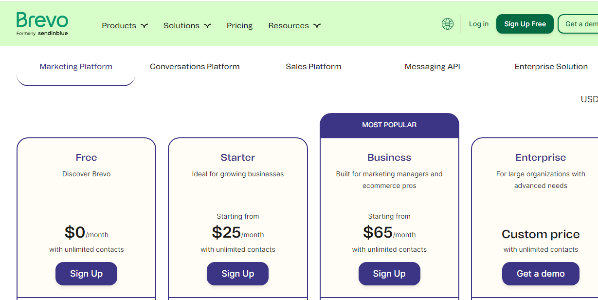598x300 pixels.
Task: Select the Enterprise Solution tab
Action: [x=551, y=67]
